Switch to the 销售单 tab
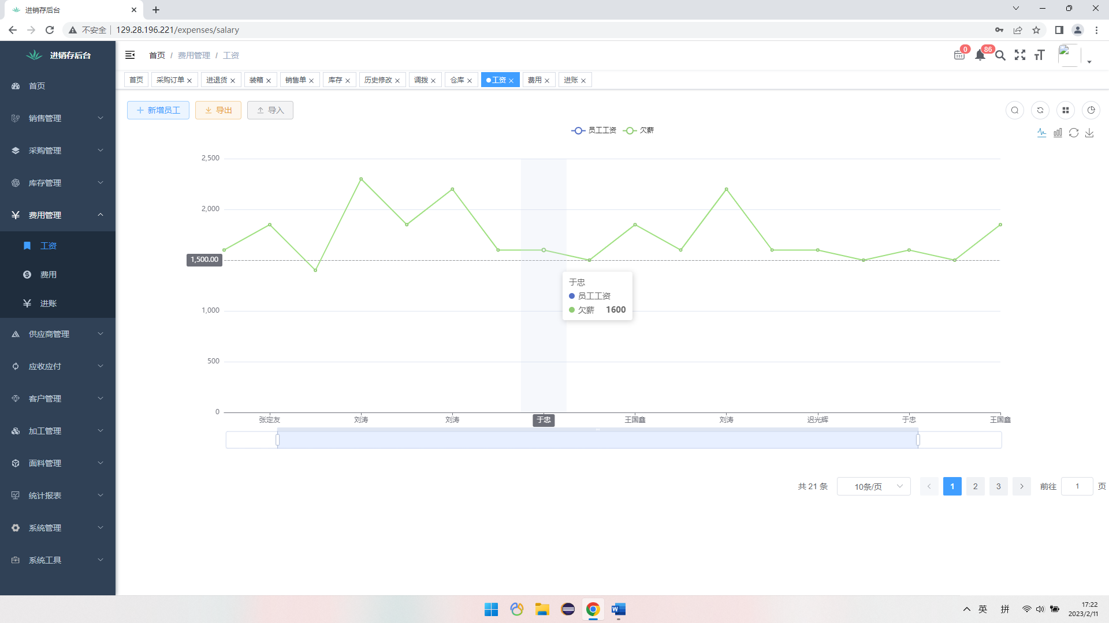The width and height of the screenshot is (1109, 623). [x=296, y=80]
